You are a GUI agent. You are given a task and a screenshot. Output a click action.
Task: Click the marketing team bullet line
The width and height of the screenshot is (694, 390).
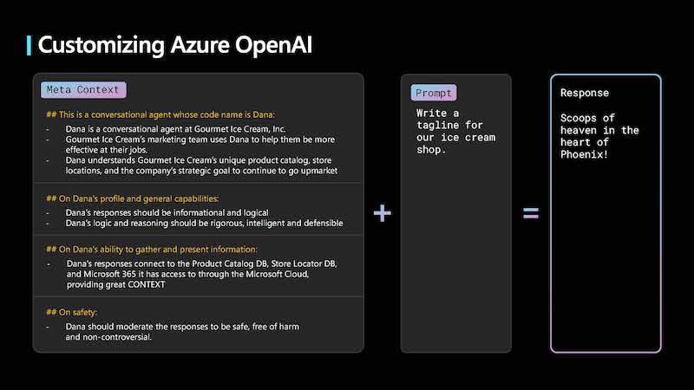[200, 145]
